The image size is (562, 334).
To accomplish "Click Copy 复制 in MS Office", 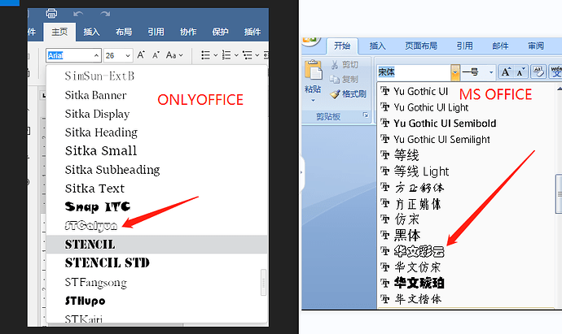I will 345,79.
